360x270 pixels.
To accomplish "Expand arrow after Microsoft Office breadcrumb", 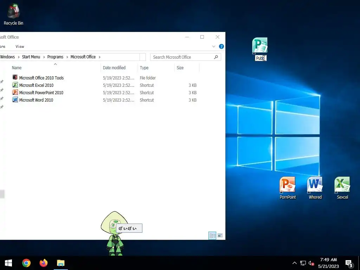I will 99,57.
